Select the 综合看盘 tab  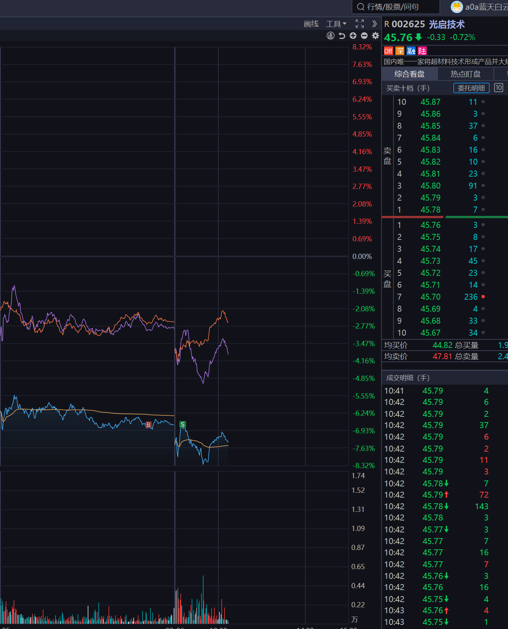click(409, 74)
